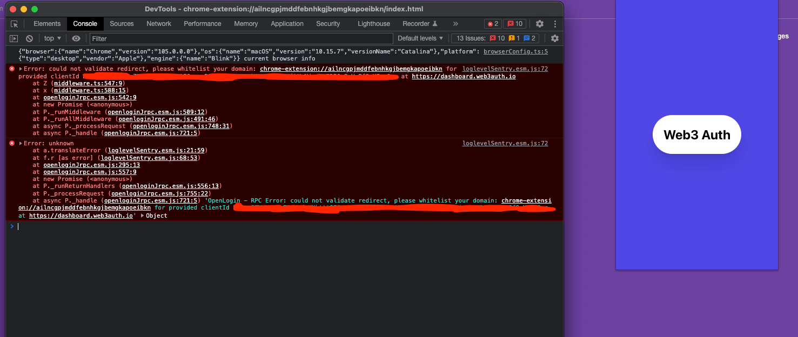Open openloginJrpc.esm.js:556:13 link
Viewport: 798px width, 337px height.
point(170,186)
